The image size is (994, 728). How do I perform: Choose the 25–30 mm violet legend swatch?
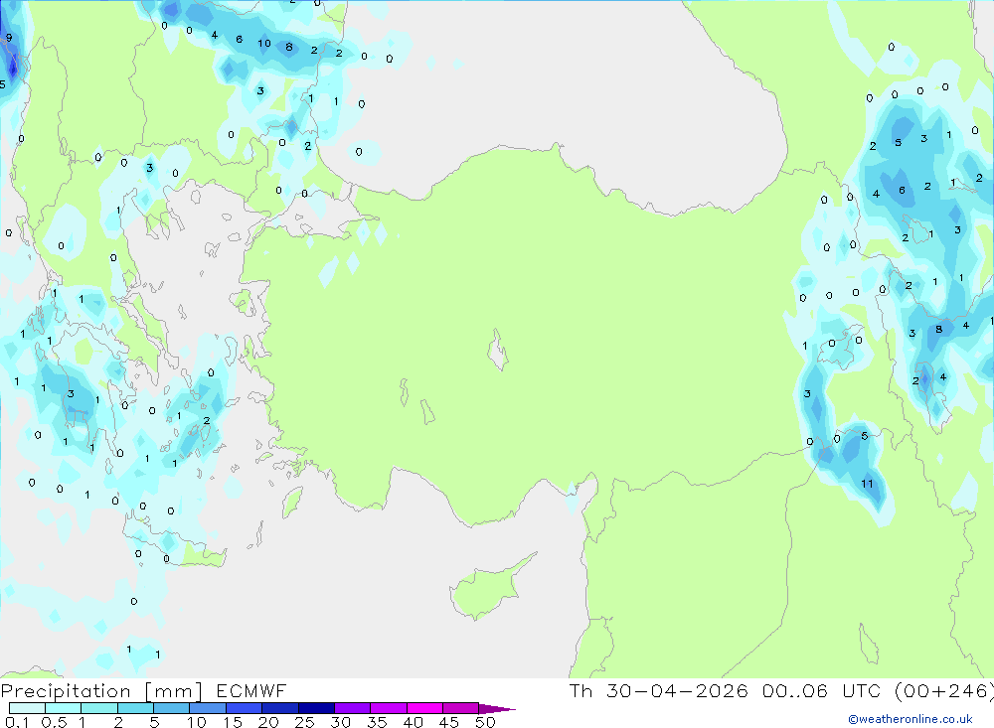(x=316, y=708)
